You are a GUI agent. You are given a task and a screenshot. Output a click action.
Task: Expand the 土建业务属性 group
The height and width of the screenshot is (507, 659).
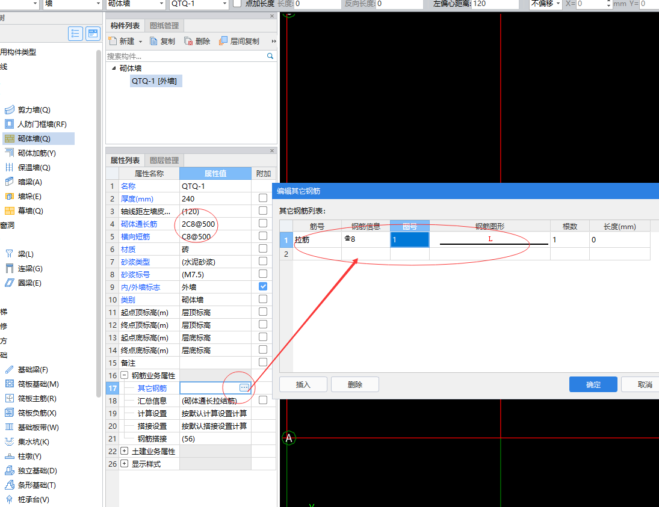[124, 450]
